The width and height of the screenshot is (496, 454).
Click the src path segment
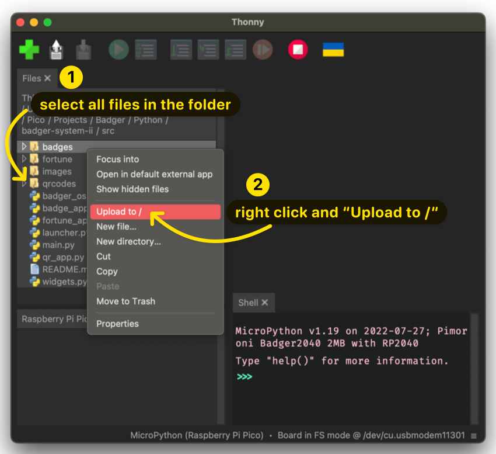click(x=108, y=131)
